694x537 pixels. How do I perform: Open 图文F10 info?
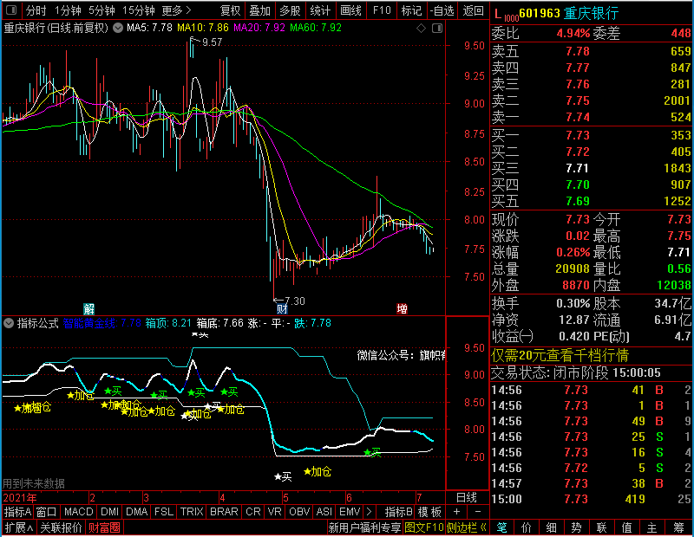(x=424, y=527)
